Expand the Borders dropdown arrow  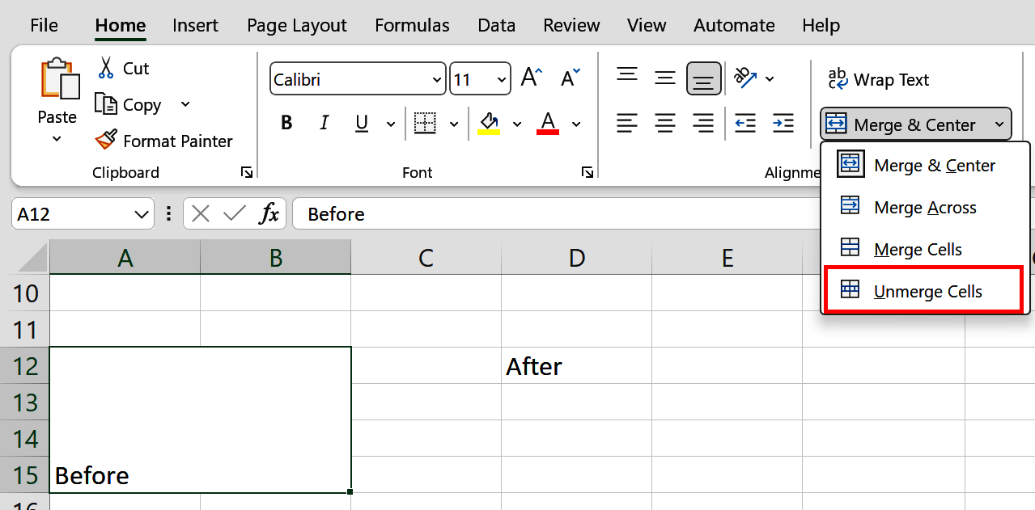click(x=452, y=123)
